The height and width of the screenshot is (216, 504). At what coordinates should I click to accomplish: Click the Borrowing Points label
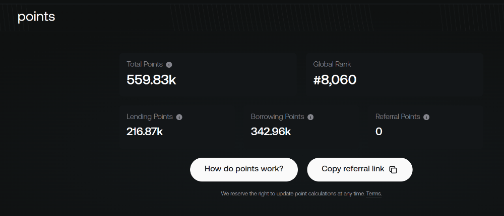pos(277,117)
